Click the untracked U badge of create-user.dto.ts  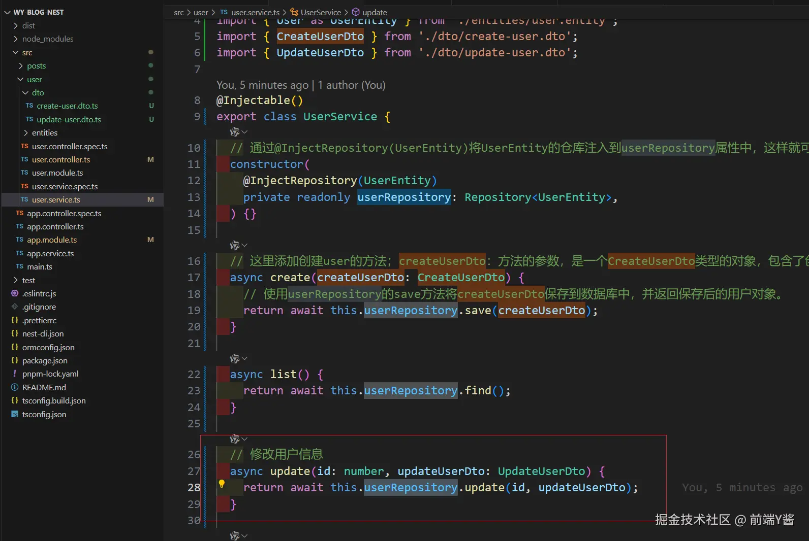(151, 106)
